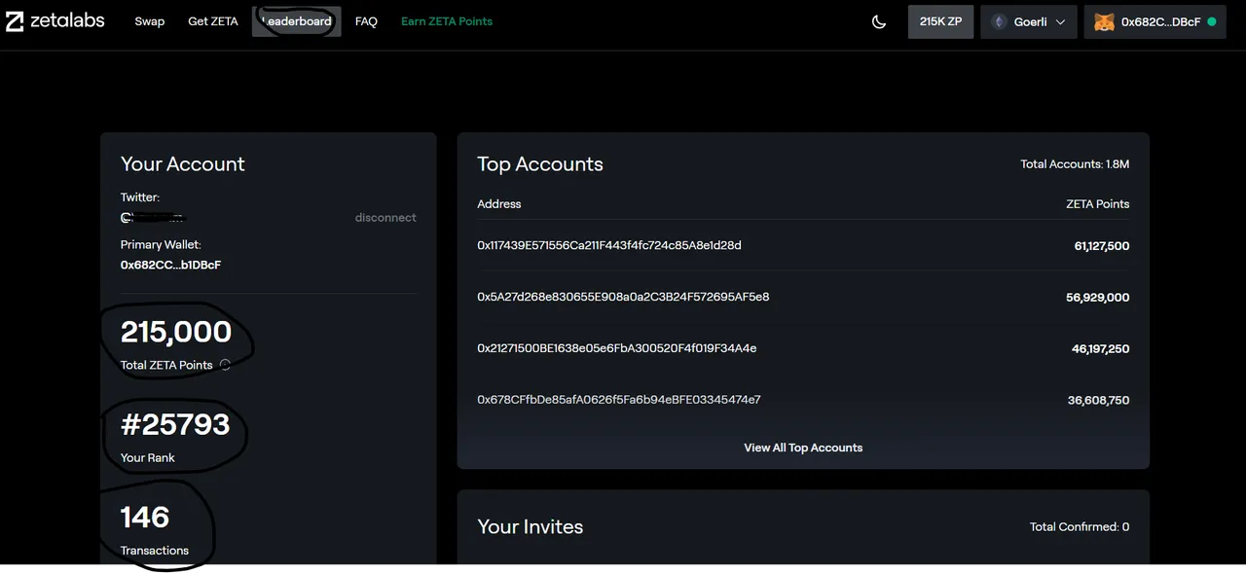Click the 61,127,500 points value

coord(1102,246)
